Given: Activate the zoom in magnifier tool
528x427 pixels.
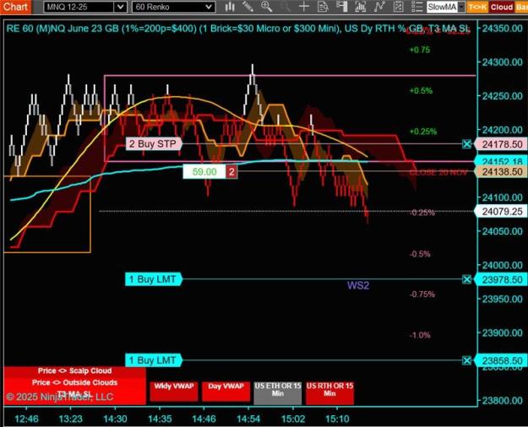Looking at the screenshot, I should tap(267, 7).
